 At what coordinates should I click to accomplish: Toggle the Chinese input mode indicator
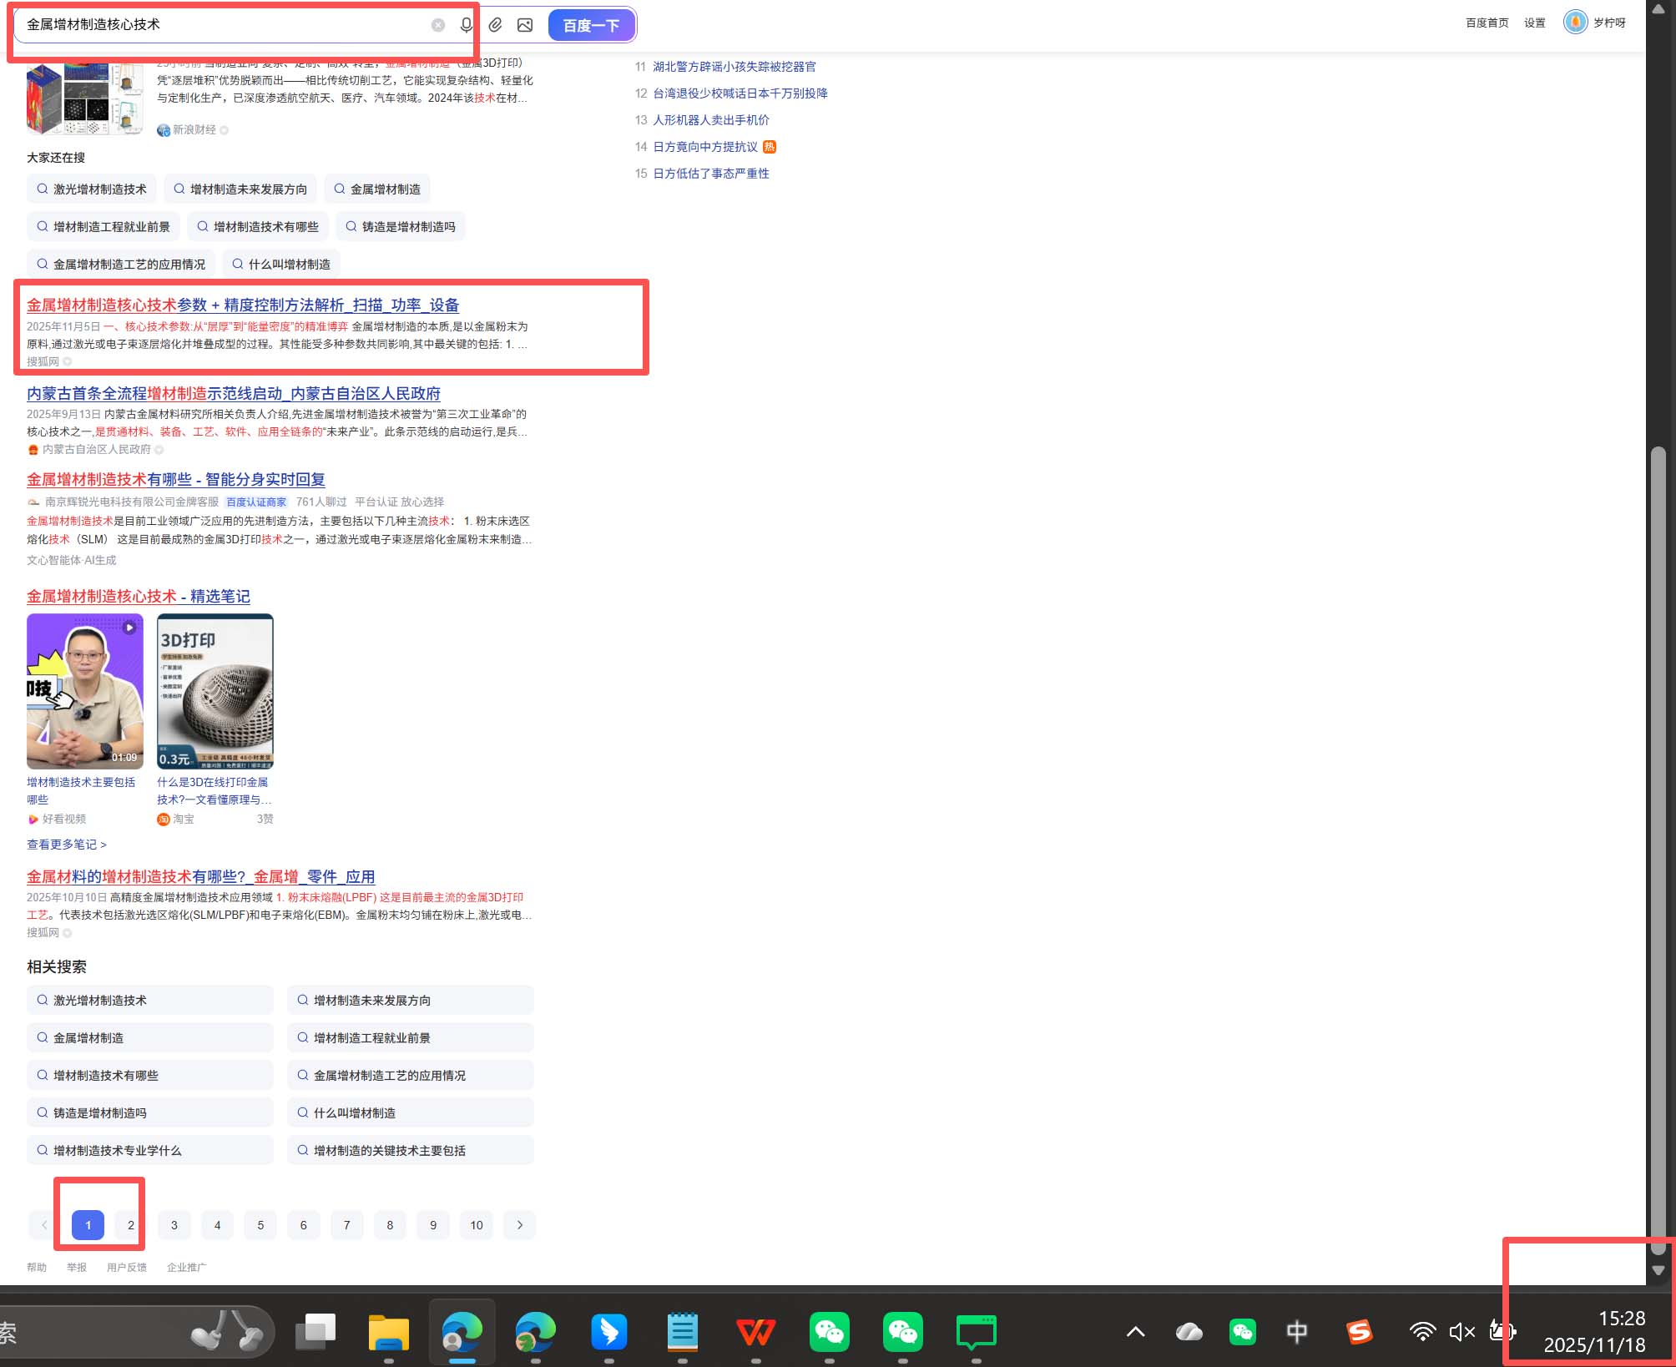click(1296, 1331)
